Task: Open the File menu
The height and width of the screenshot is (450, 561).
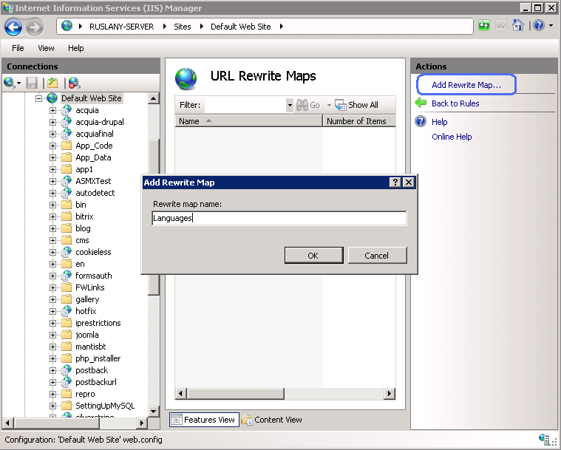Action: tap(18, 48)
